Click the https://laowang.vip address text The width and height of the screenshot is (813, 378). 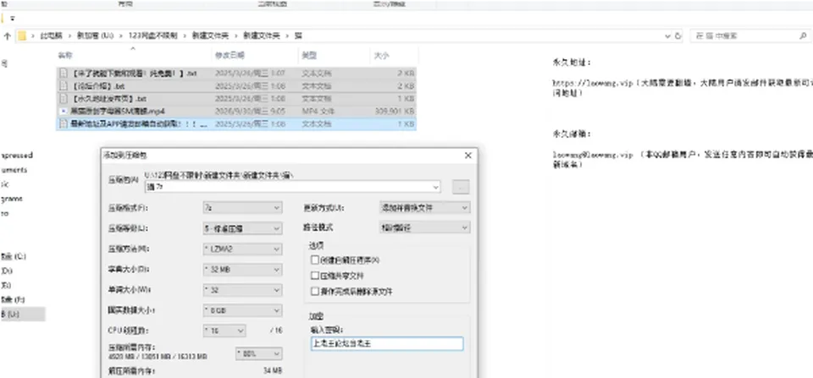point(593,83)
